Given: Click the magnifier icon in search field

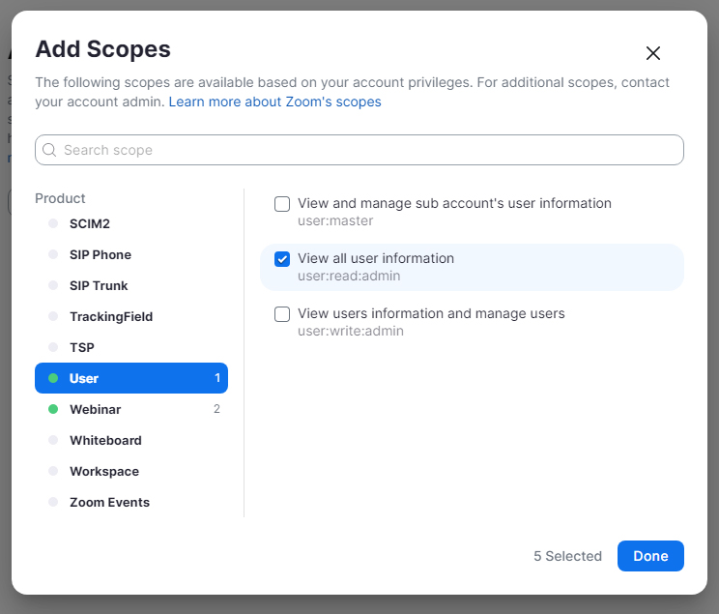Looking at the screenshot, I should (49, 150).
